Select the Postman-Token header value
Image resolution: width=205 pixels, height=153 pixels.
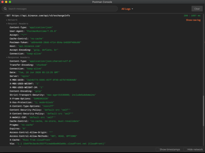[x=55, y=42]
